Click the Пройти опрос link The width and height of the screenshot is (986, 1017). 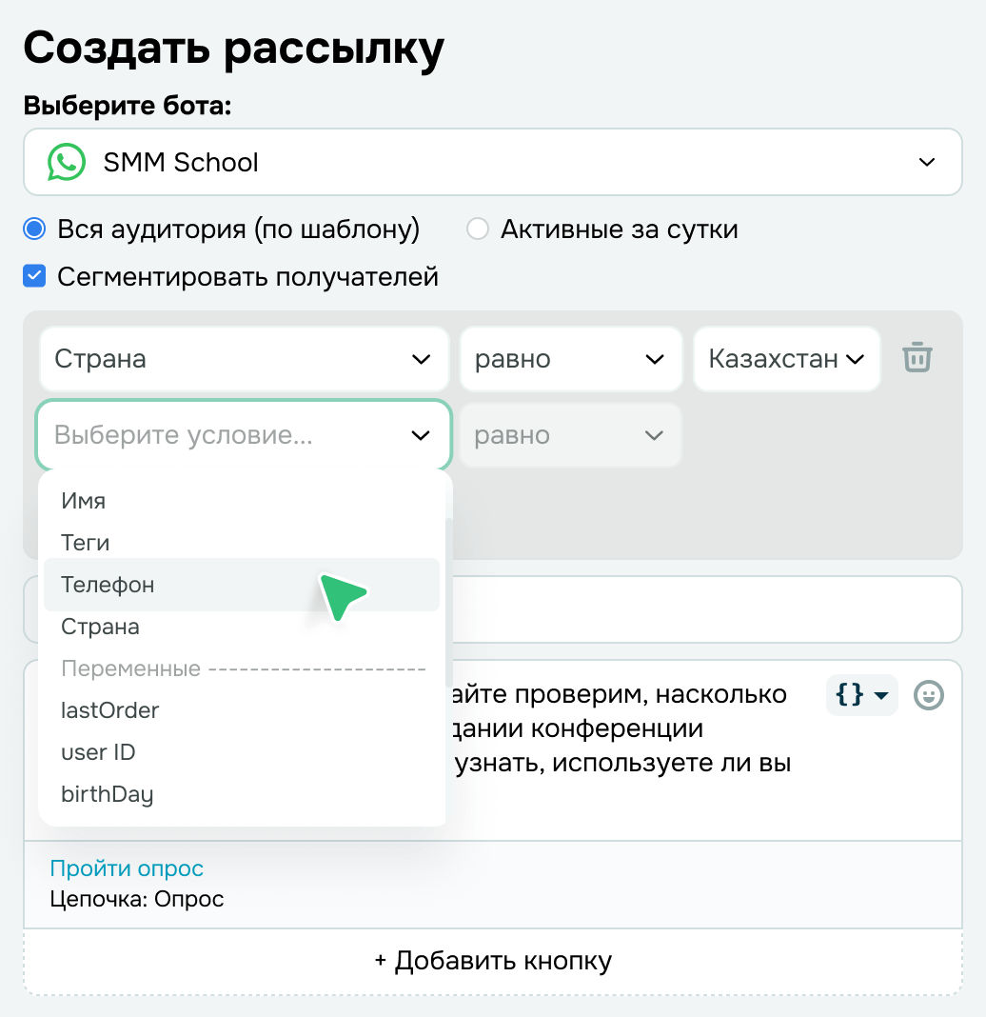point(127,868)
